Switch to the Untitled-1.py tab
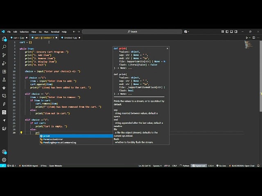The width and height of the screenshot is (262, 196). (70, 38)
